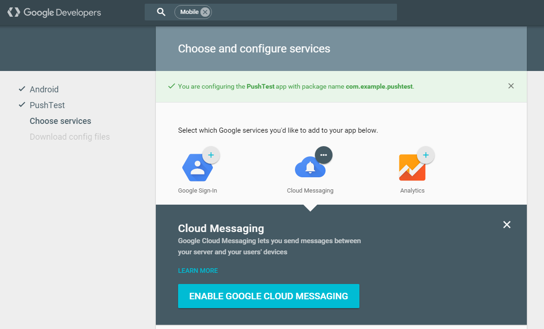The height and width of the screenshot is (329, 544).
Task: Add Google Sign-In with plus badge
Action: click(x=211, y=155)
